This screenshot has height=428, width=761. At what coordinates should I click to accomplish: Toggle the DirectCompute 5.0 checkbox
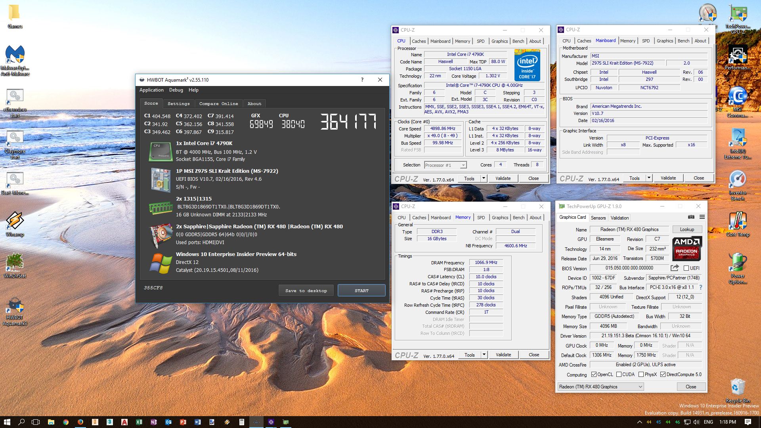pos(663,374)
